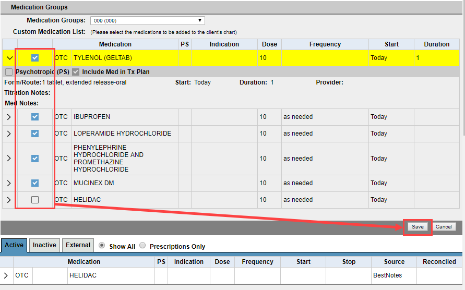Uncheck the IBUPROFEN checkbox
The width and height of the screenshot is (465, 290).
pyautogui.click(x=34, y=117)
